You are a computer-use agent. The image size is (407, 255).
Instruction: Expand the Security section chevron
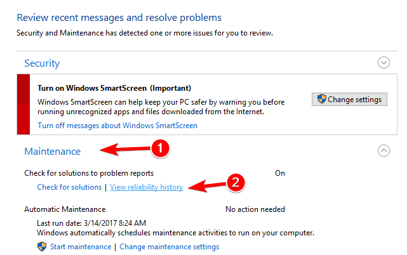[384, 63]
